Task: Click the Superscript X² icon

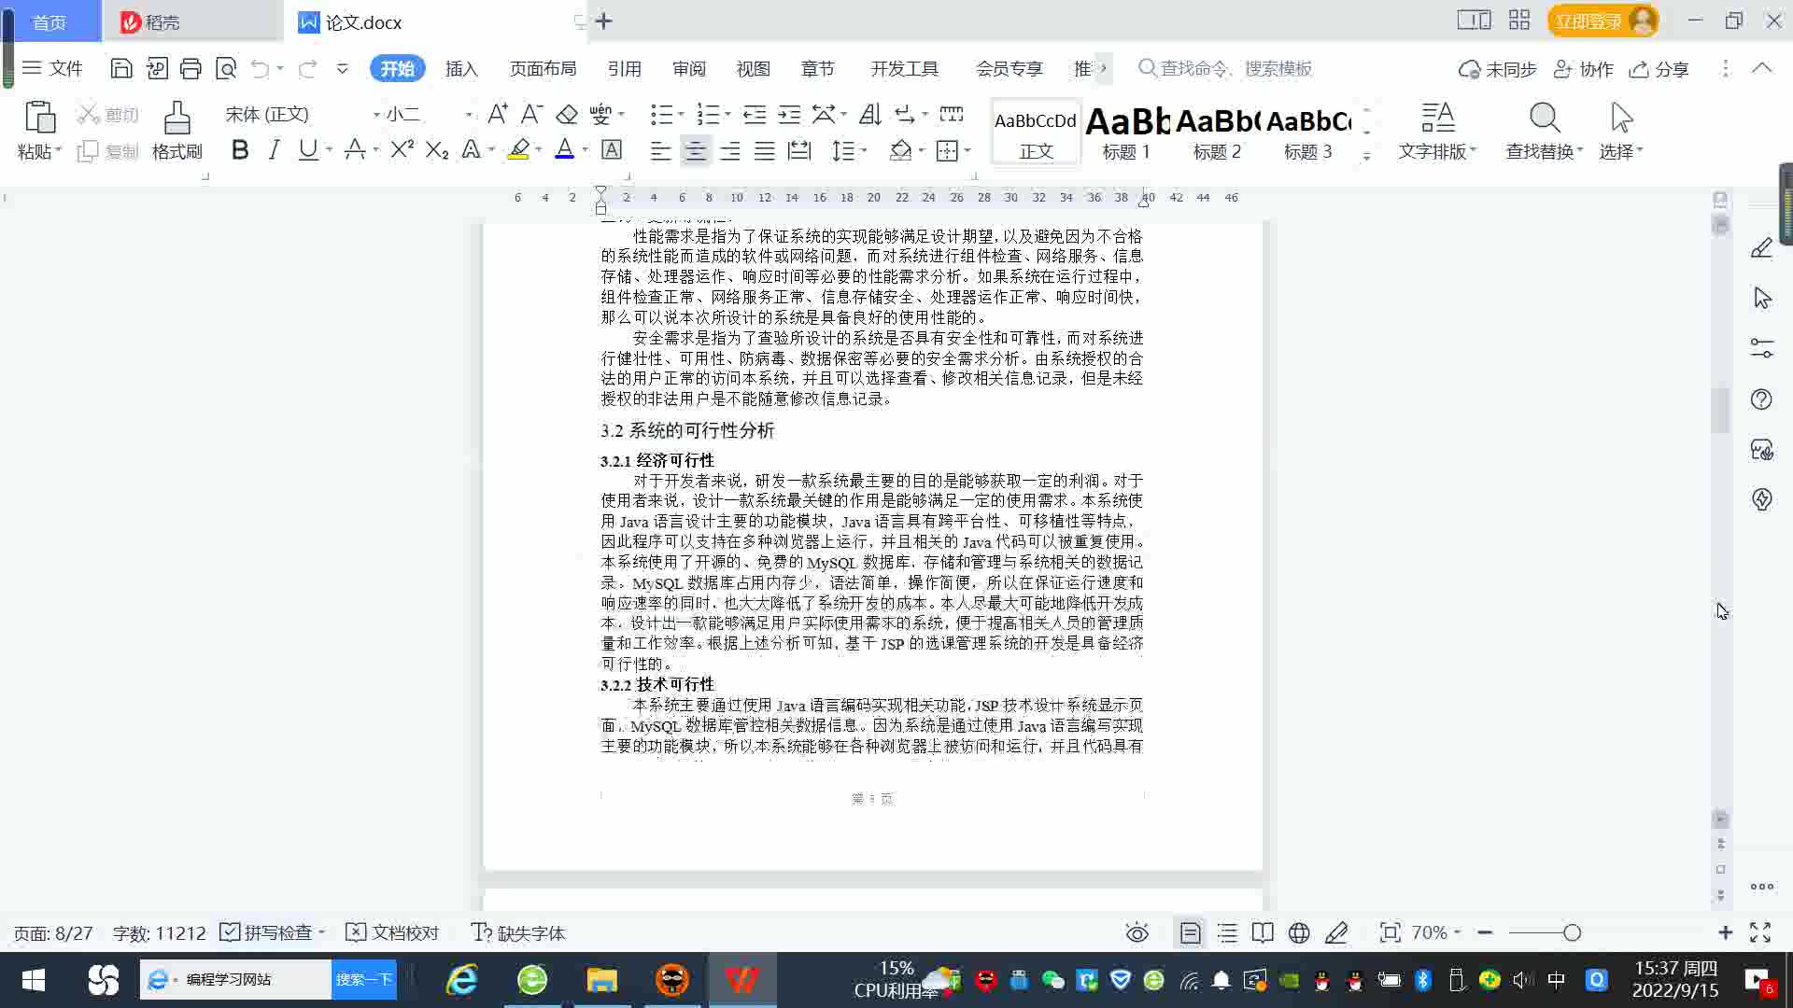Action: 402,149
